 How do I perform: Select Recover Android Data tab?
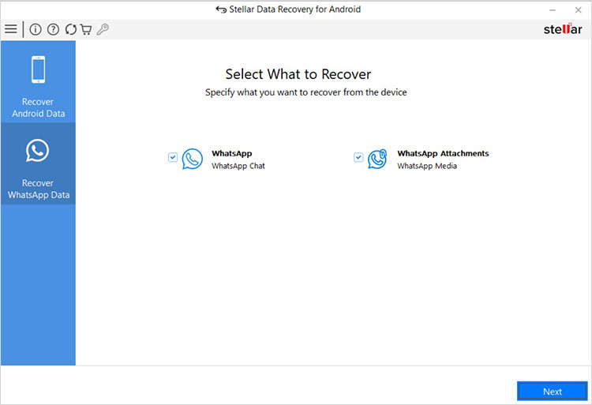click(38, 82)
